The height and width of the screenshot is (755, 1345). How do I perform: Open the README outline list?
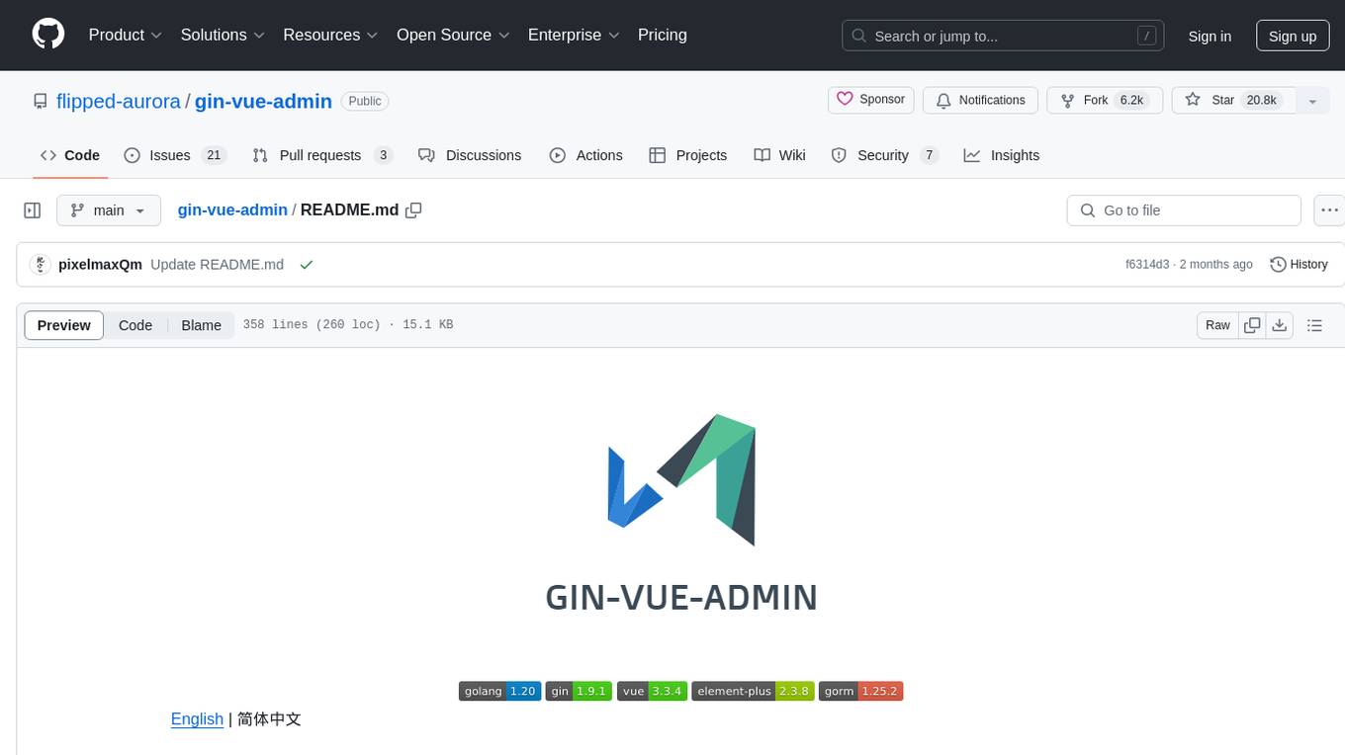point(1314,325)
